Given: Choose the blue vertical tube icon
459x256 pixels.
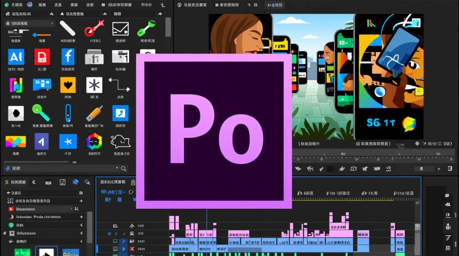Looking at the screenshot, I should coord(68,113).
